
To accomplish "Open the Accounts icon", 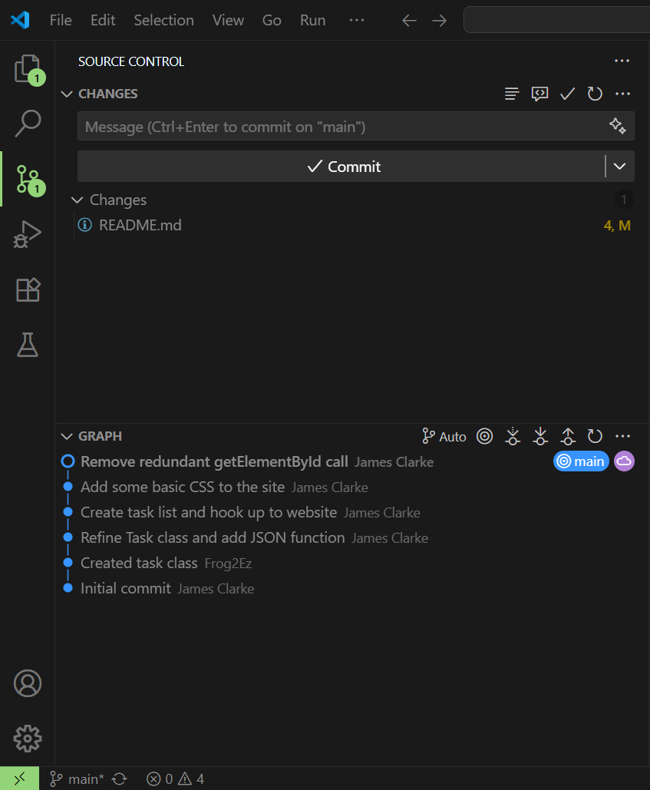I will (28, 683).
